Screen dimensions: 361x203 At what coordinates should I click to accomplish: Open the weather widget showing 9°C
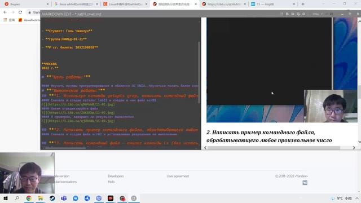pos(341,198)
